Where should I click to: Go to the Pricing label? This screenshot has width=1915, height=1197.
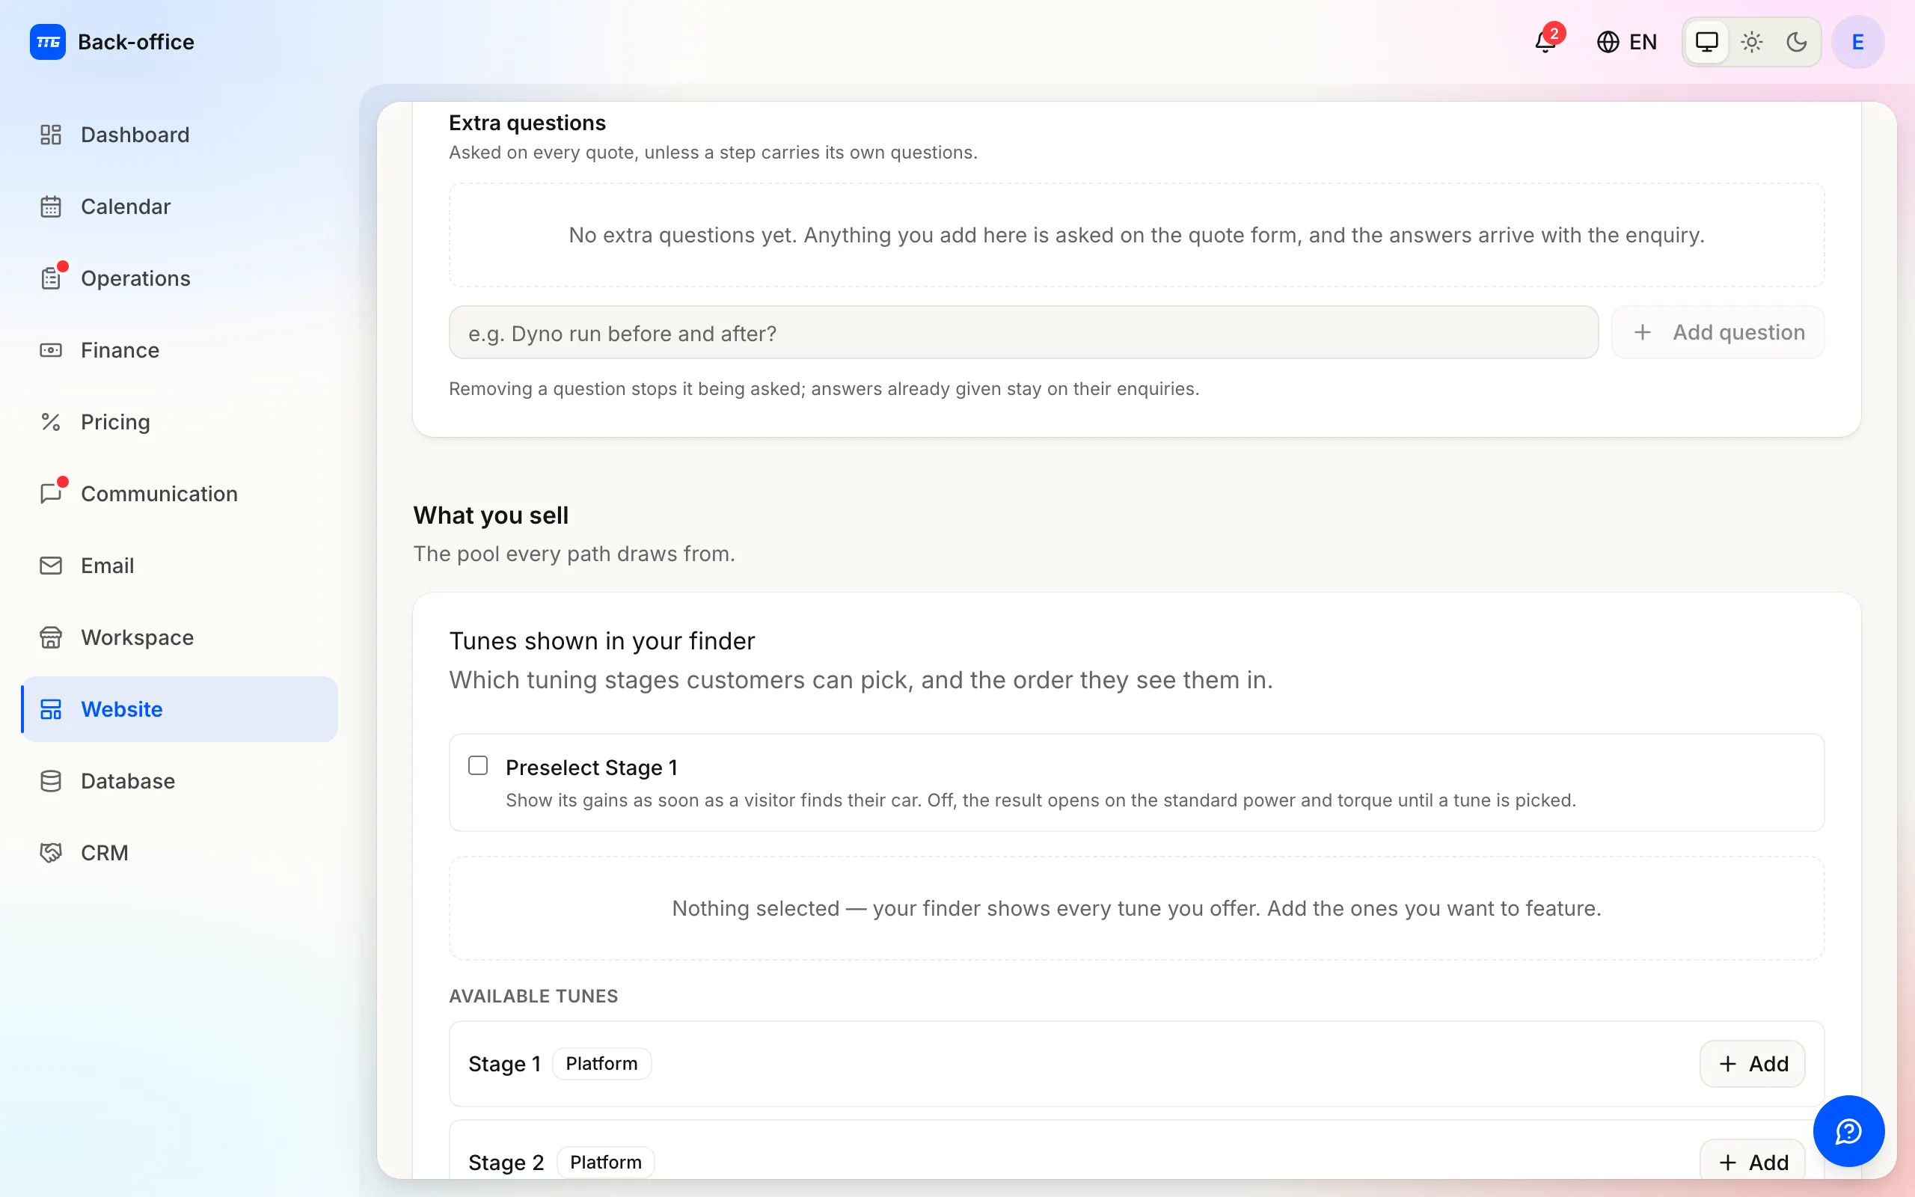click(115, 422)
